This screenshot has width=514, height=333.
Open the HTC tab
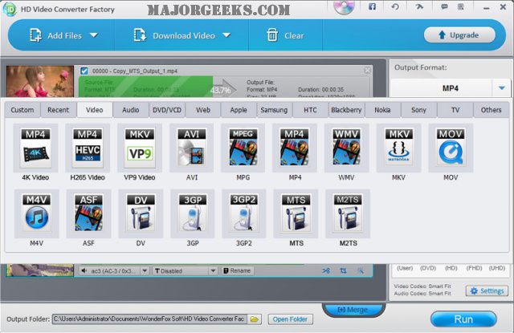pyautogui.click(x=310, y=110)
